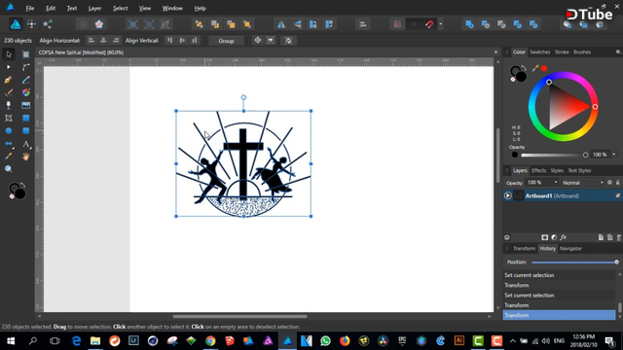Open the Normal blend mode dropdown
The image size is (623, 350).
[x=583, y=183]
